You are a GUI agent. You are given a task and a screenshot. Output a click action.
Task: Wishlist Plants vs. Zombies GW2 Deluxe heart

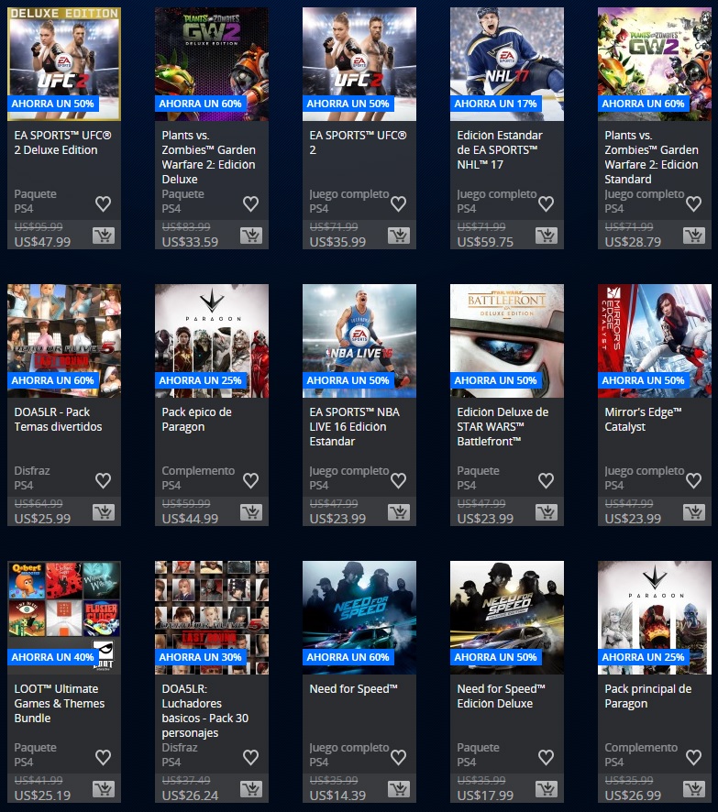251,203
